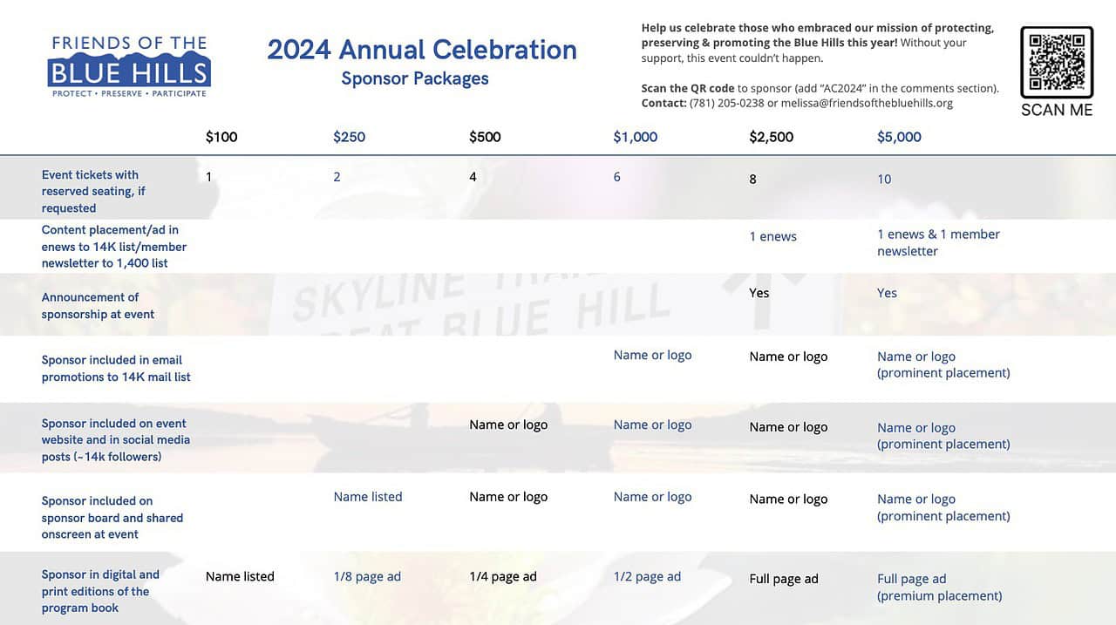Click the Name listed cell in the $250 column
Viewport: 1116px width, 625px height.
pos(368,497)
